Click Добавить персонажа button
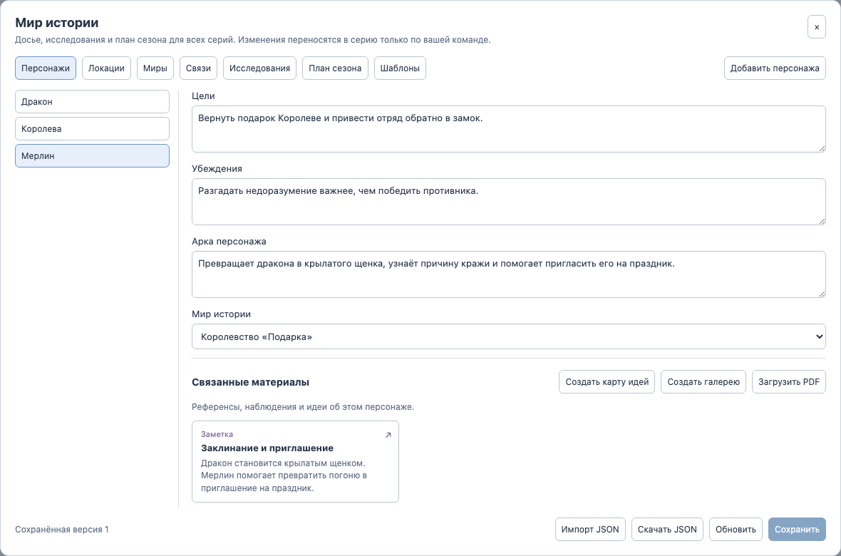841x556 pixels. pyautogui.click(x=775, y=68)
